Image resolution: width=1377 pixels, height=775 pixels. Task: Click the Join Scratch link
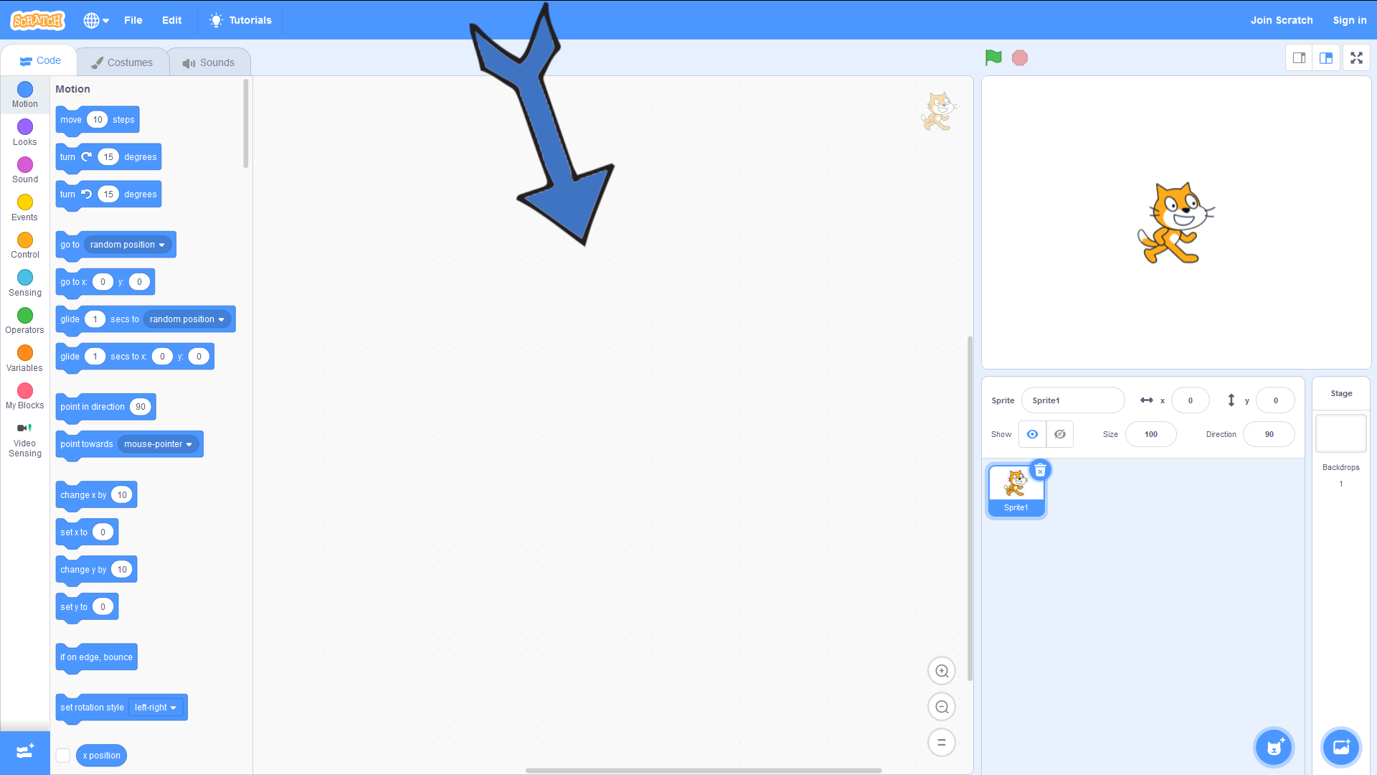tap(1281, 20)
